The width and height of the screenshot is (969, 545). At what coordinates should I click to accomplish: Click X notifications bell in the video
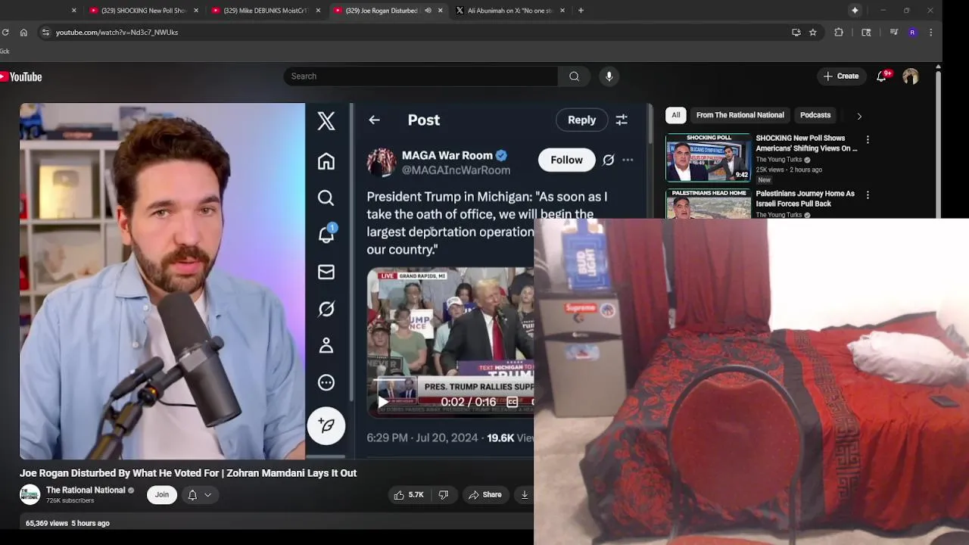coord(326,235)
